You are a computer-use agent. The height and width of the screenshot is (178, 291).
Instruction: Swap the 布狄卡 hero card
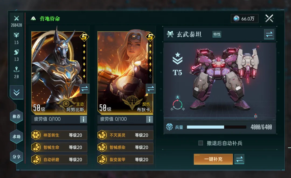[x=151, y=89]
